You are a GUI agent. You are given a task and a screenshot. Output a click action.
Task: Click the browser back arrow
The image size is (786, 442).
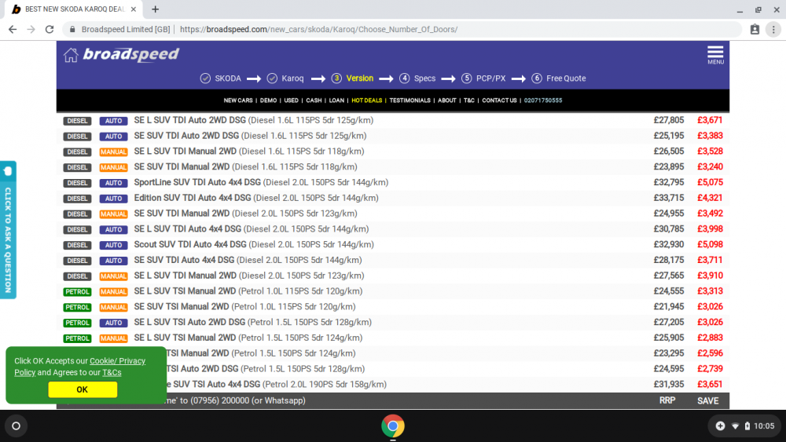(x=13, y=30)
